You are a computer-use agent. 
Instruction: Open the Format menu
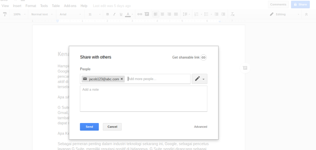tap(31, 6)
